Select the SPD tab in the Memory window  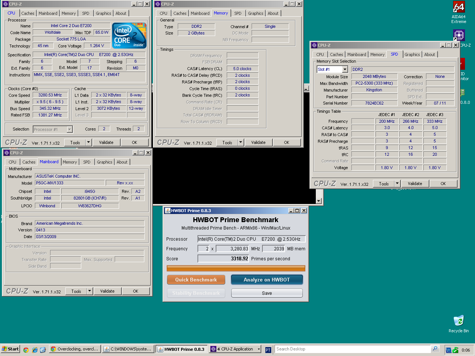click(238, 13)
